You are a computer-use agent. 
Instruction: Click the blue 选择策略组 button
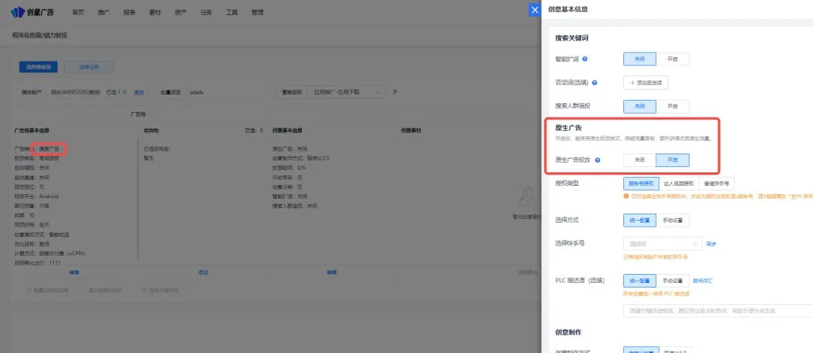38,67
